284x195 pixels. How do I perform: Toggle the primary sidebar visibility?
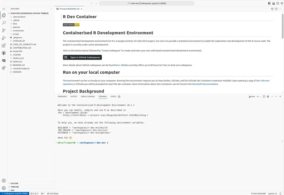coord(269,3)
